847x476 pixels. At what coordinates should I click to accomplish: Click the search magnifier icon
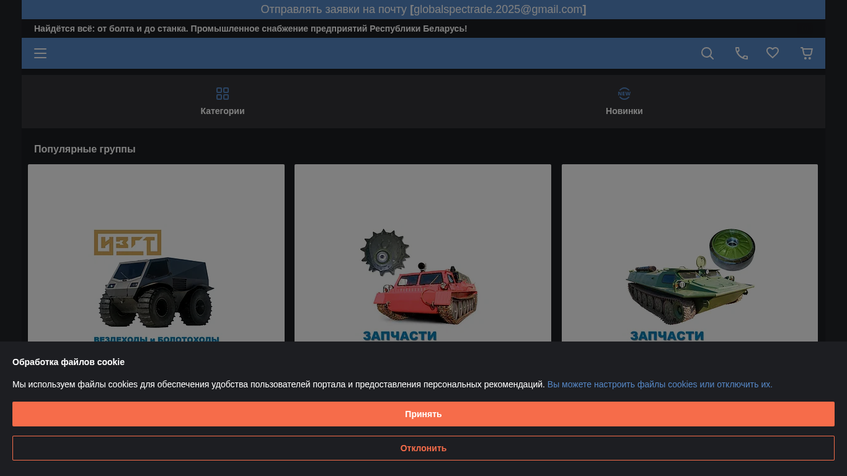pyautogui.click(x=707, y=53)
